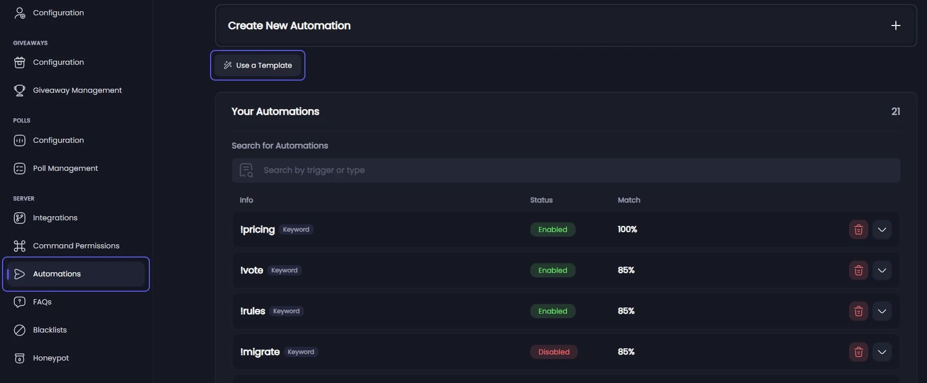Click the Enabled status badge for !rules
This screenshot has height=383, width=927.
pyautogui.click(x=553, y=311)
